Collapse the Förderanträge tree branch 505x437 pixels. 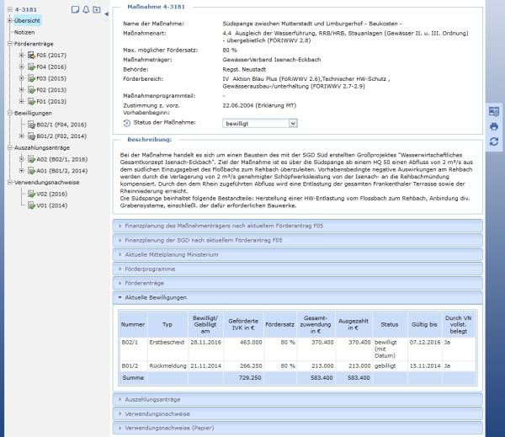click(x=9, y=44)
